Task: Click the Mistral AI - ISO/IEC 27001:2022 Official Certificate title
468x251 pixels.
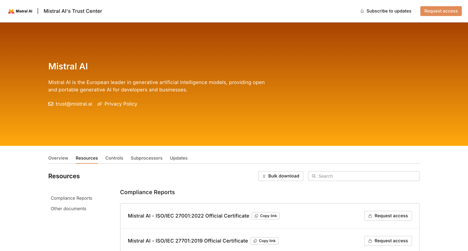Action: (x=188, y=216)
